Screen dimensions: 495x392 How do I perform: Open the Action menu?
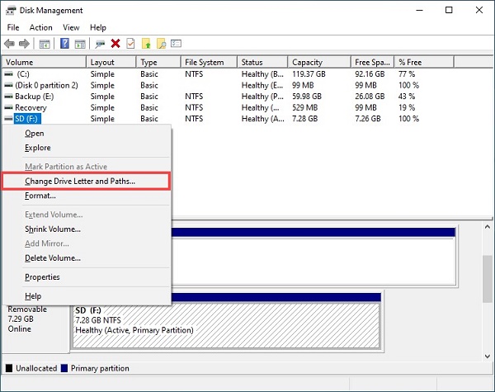(40, 27)
